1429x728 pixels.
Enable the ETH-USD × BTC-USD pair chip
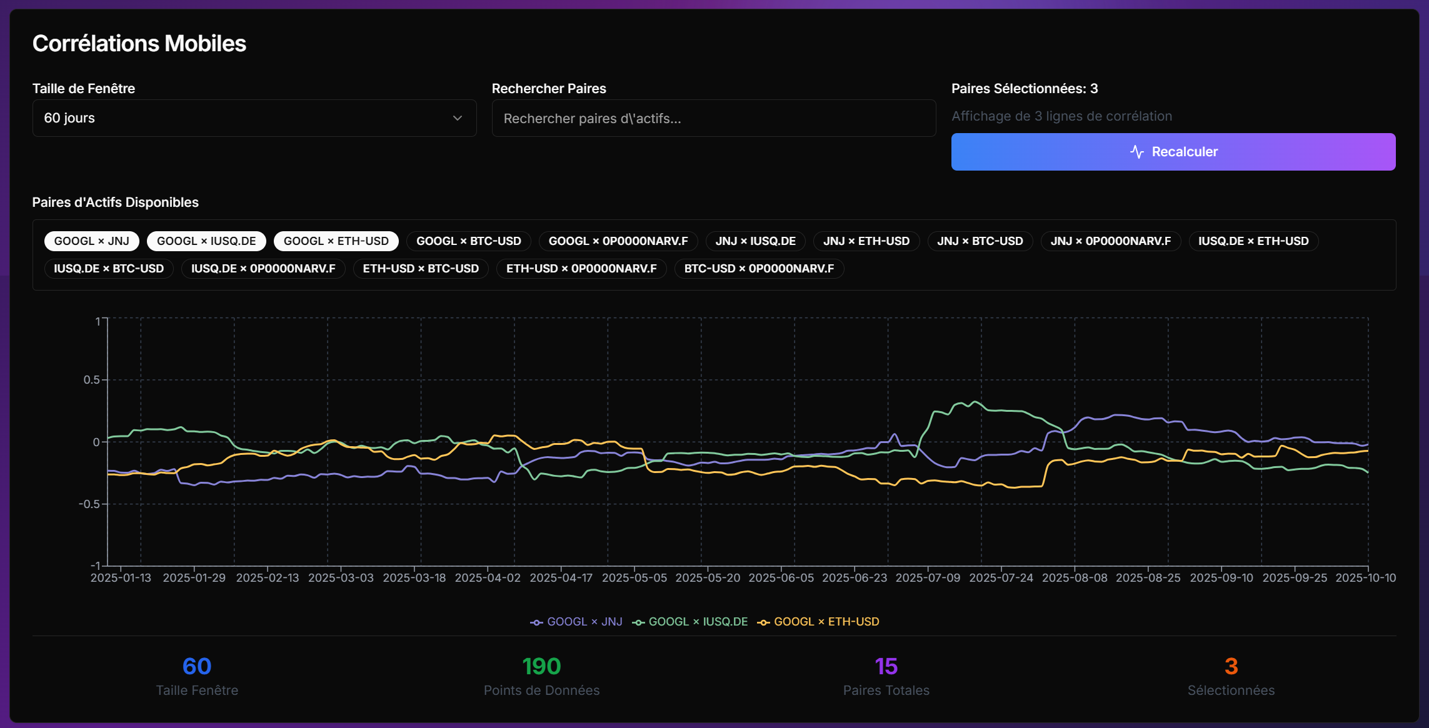(x=421, y=269)
